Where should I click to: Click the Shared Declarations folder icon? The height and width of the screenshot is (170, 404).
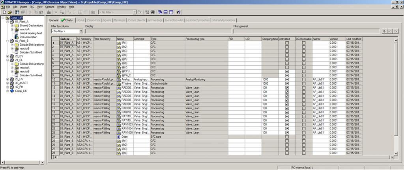(x=17, y=26)
